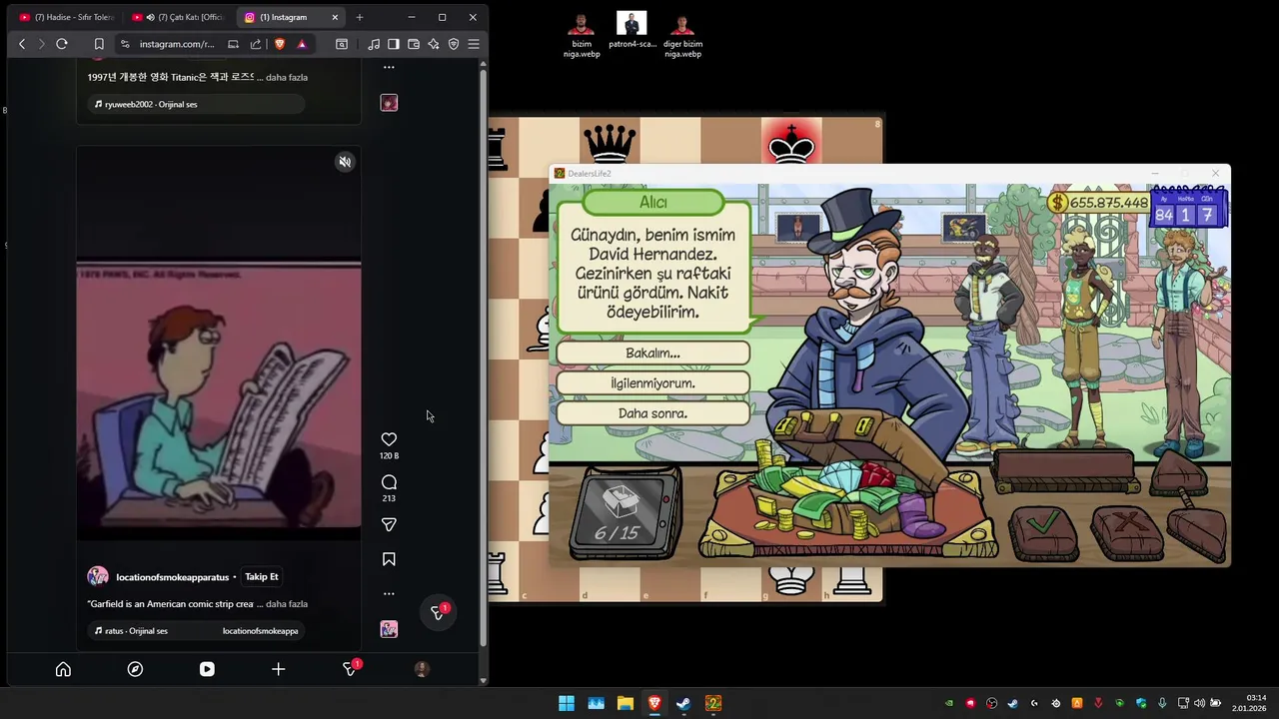Open Brave Shields lion icon
The image size is (1279, 719).
coord(280,44)
